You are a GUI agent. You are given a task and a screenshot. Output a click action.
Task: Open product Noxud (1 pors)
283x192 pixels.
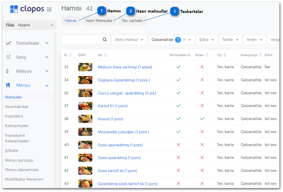(110, 119)
